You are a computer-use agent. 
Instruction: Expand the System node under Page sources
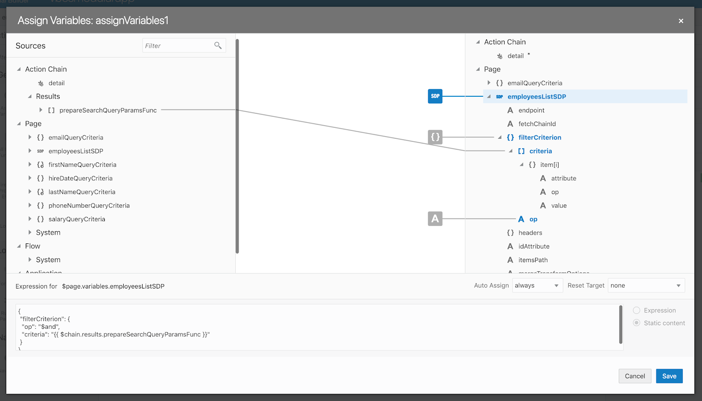coord(29,232)
